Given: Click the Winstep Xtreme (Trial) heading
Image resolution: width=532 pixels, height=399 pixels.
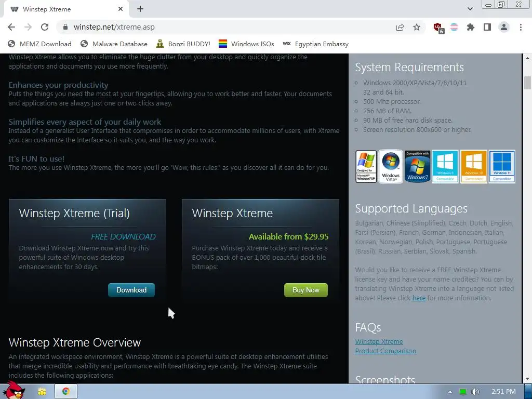Looking at the screenshot, I should click(x=74, y=214).
